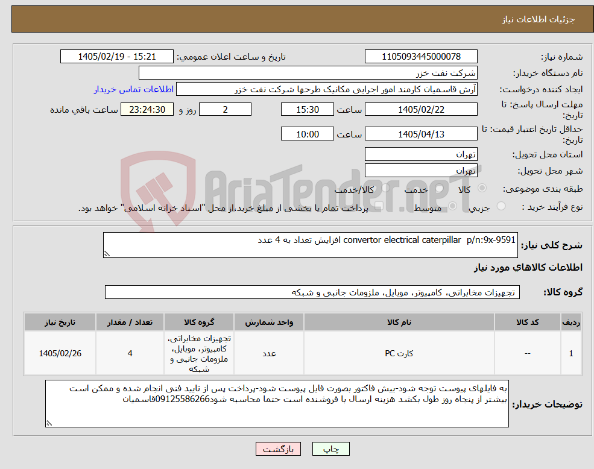The image size is (594, 469).
Task: Click the جزئیات اطلاعات نیاز header title
Action: (539, 19)
